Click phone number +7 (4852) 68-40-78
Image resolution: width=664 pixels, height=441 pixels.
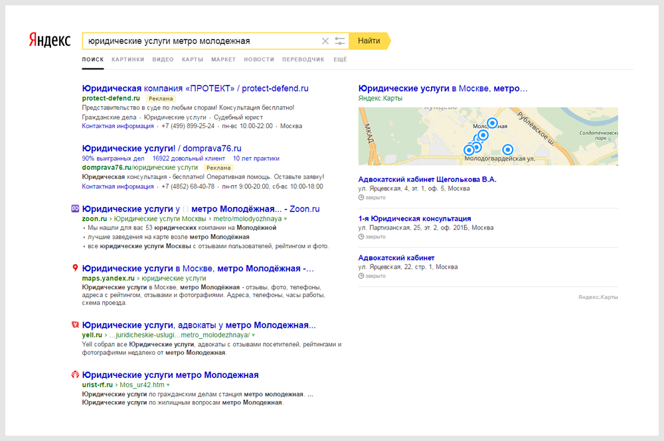click(x=188, y=186)
